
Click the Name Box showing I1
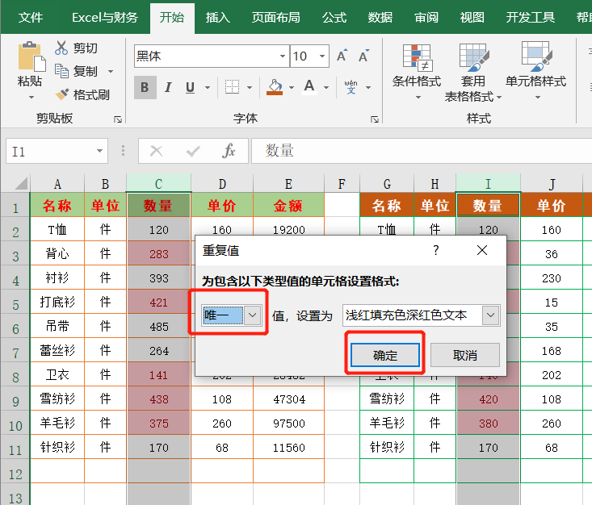(x=48, y=151)
